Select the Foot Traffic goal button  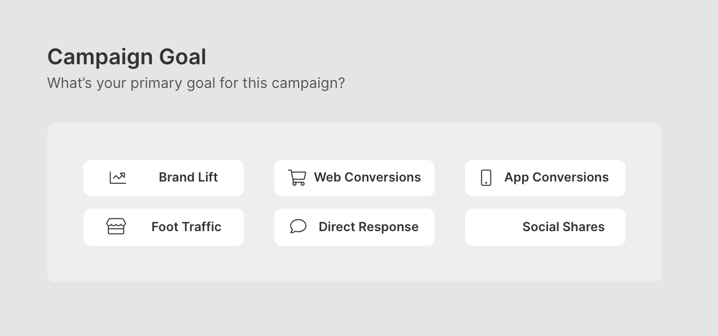point(164,227)
